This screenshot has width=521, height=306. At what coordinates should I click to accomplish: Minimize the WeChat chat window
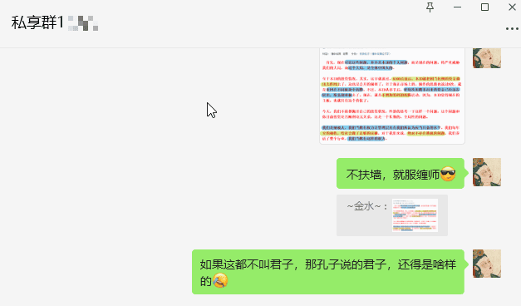pos(458,7)
